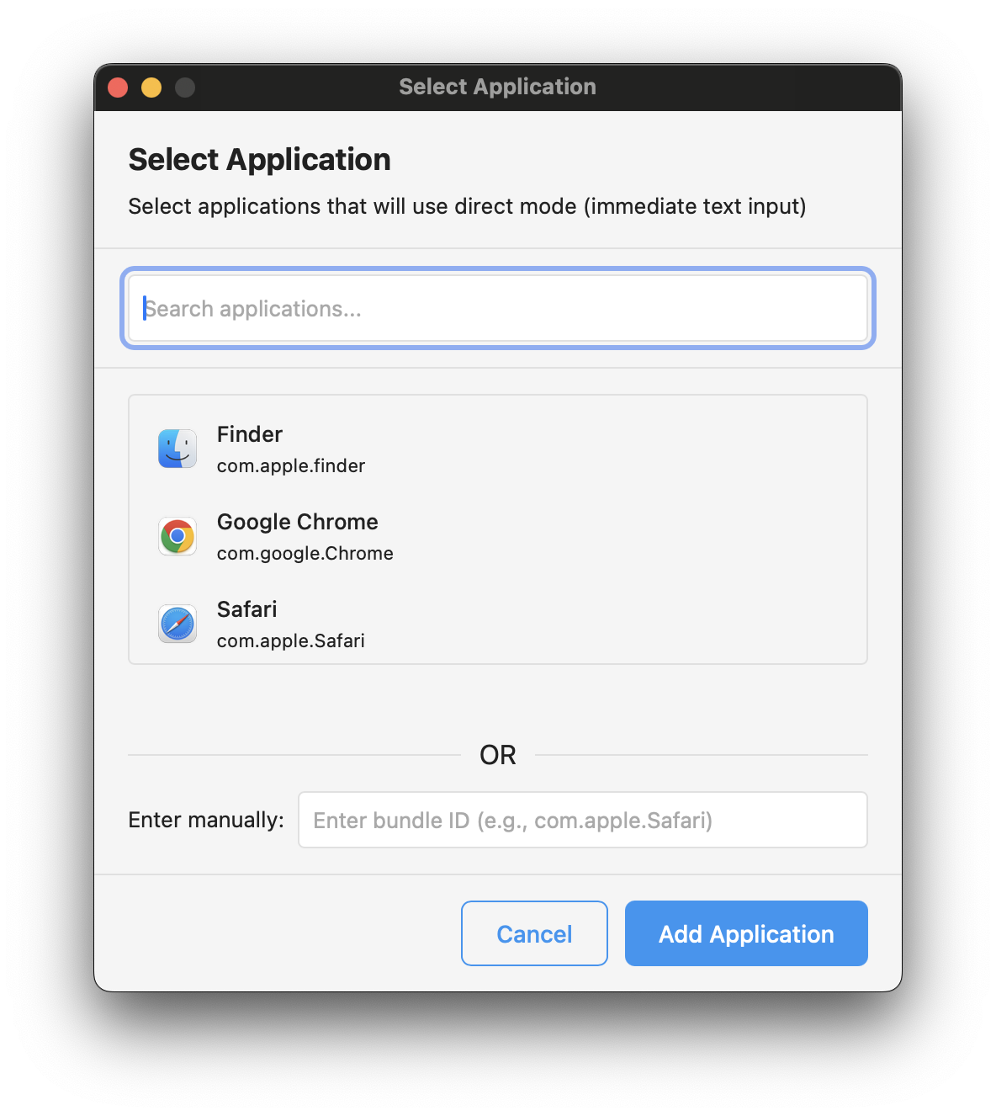Click the Finder application icon

tap(177, 448)
